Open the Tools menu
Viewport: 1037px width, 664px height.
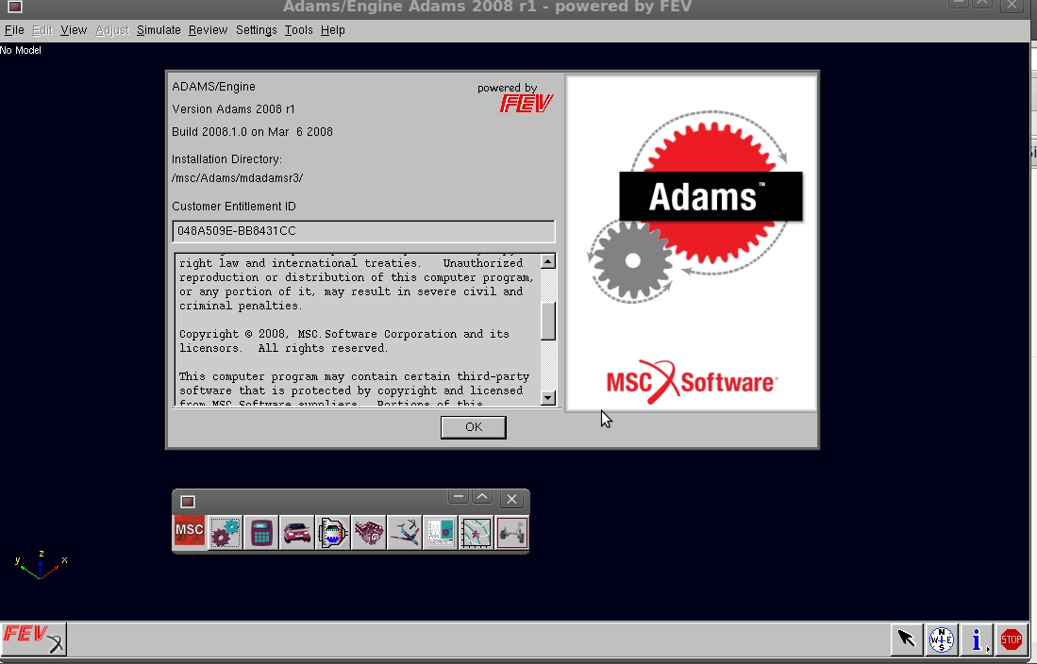[x=298, y=30]
